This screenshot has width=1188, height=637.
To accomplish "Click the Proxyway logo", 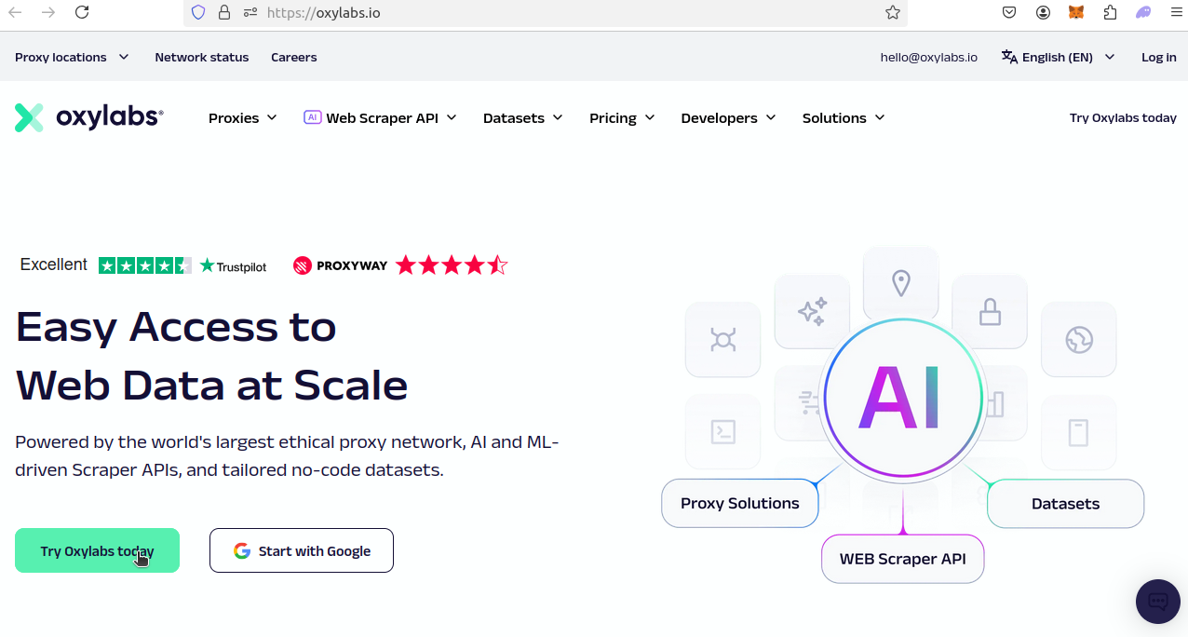I will (341, 265).
